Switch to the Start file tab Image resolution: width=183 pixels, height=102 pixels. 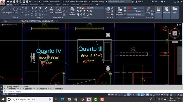pos(6,21)
